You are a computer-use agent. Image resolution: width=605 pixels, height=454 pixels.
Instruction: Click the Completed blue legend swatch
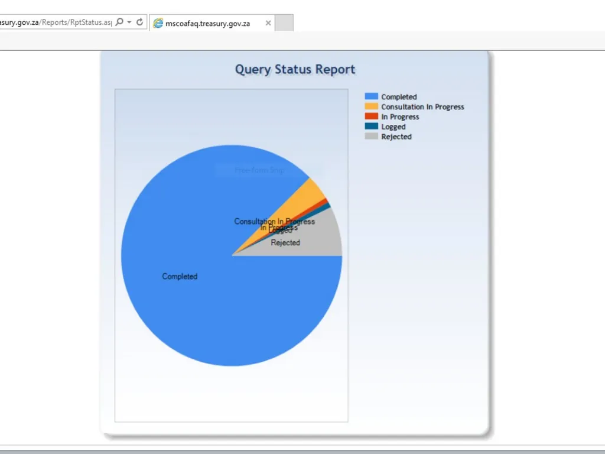click(x=371, y=96)
